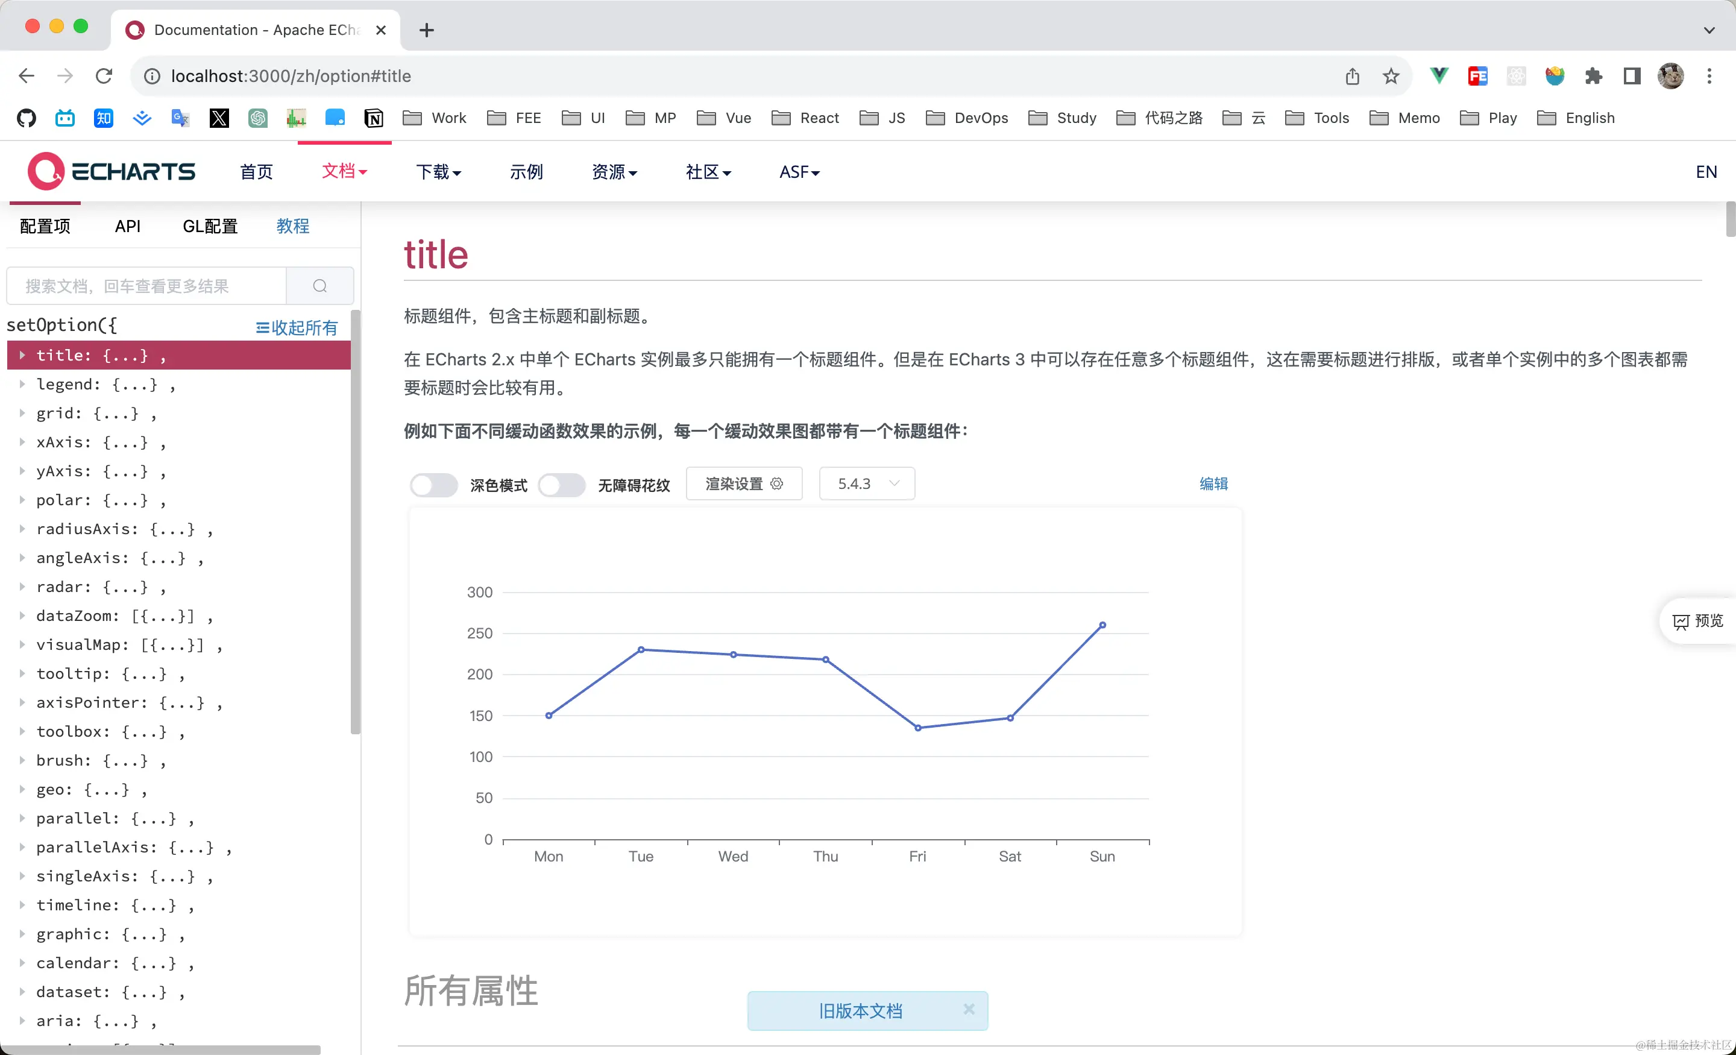The width and height of the screenshot is (1736, 1055).
Task: Open the DevOps bookmarks folder
Action: coord(967,118)
